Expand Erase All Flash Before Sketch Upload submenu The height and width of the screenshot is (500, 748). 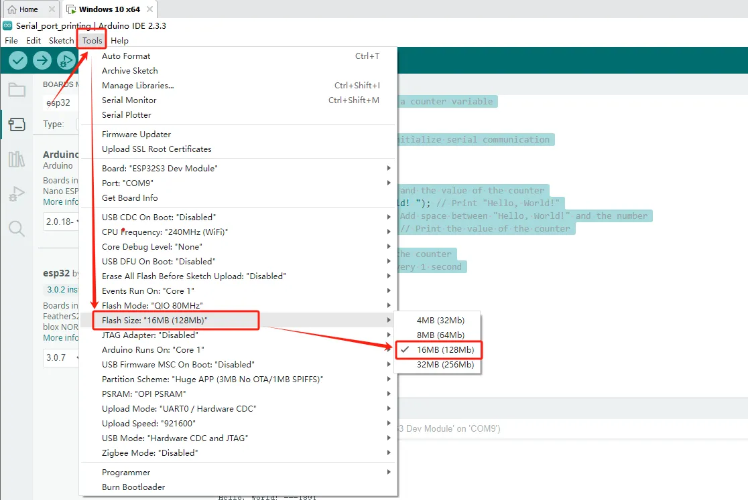coord(238,276)
